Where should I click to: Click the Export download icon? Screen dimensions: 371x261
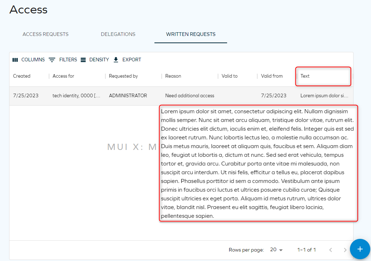point(116,60)
